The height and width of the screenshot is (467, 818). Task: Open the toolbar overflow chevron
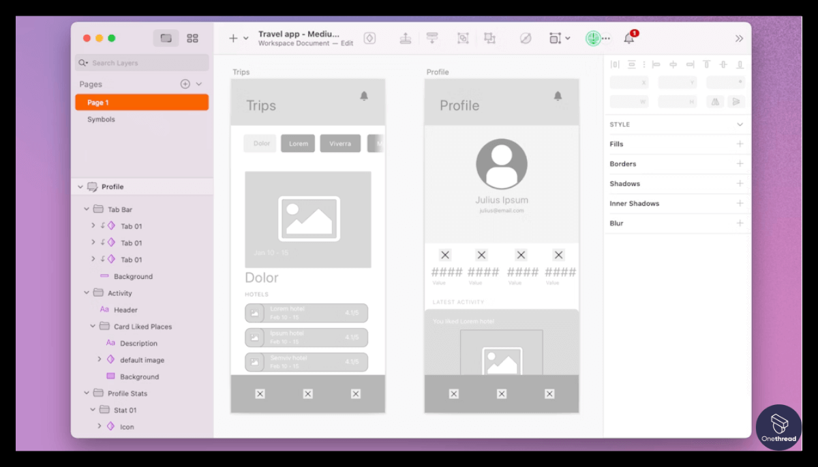point(739,38)
